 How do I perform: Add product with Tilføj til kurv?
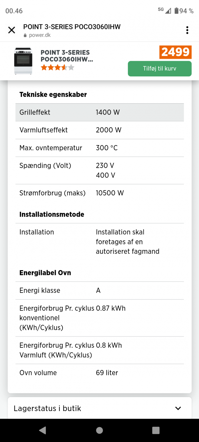[x=160, y=68]
